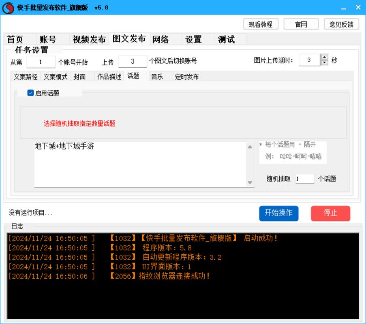Click the topics text area with 地下城+地下城手游
This screenshot has height=324, width=366.
(140, 164)
